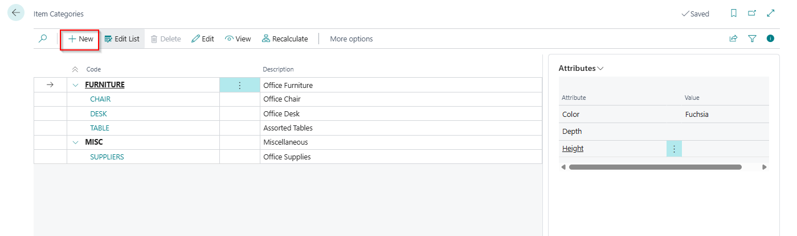Click the share icon

733,39
